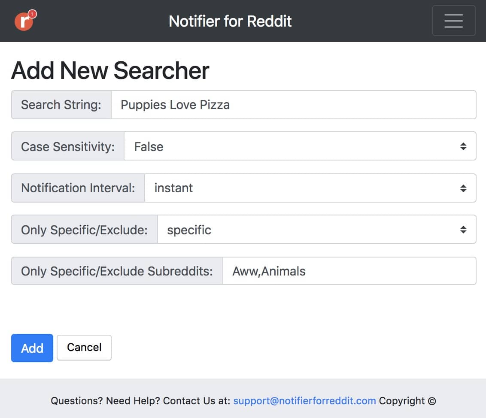Click the 'Notifier for Reddit' title
The width and height of the screenshot is (486, 418).
pyautogui.click(x=230, y=21)
